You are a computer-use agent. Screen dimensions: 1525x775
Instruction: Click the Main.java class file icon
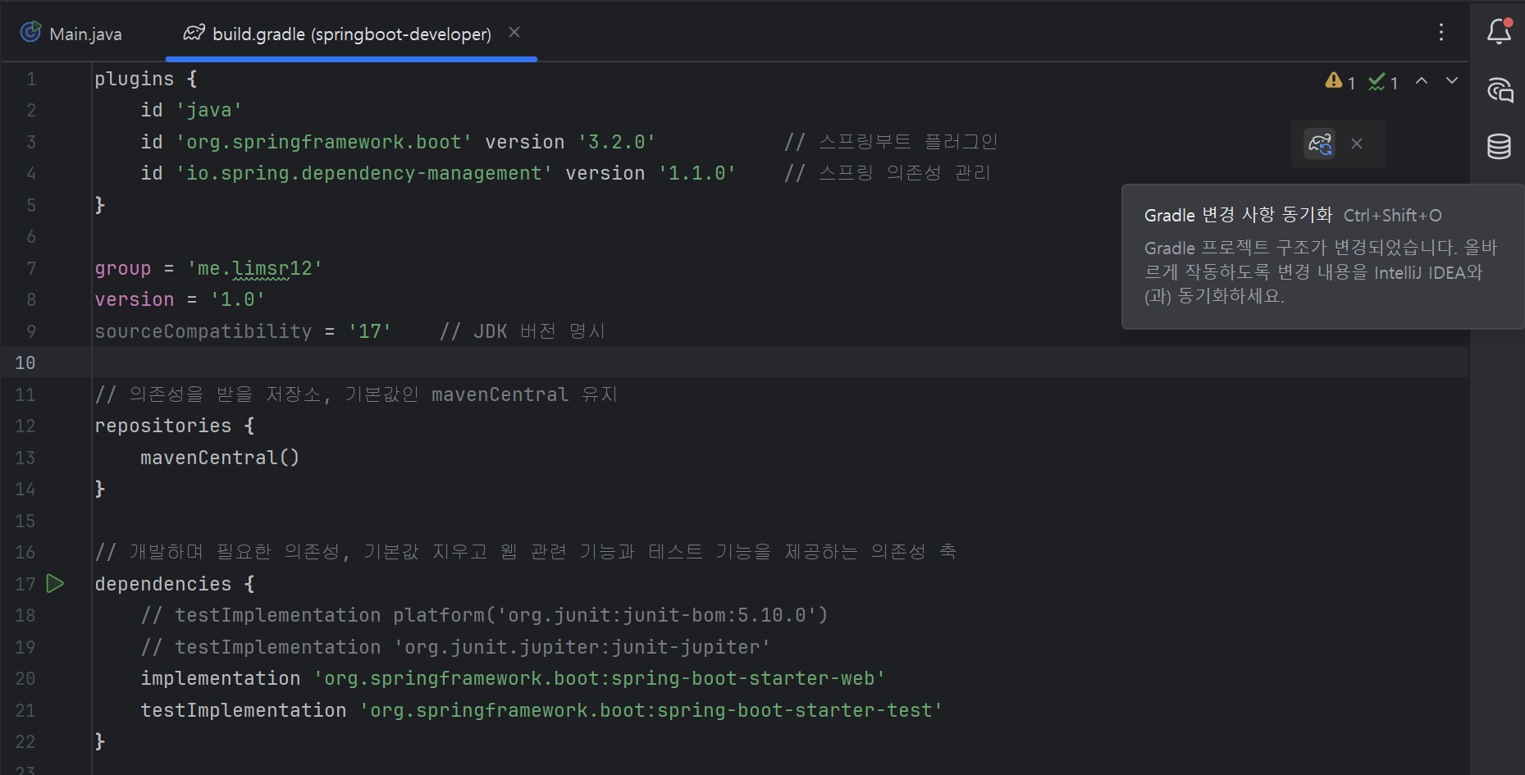tap(31, 32)
